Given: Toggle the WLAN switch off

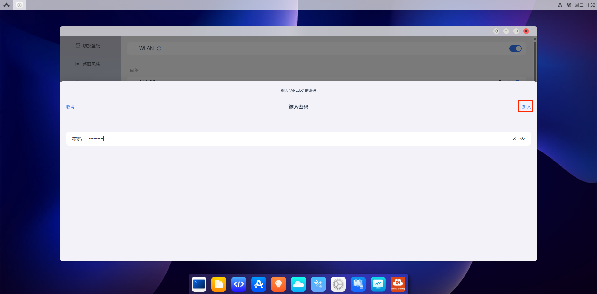Looking at the screenshot, I should coord(515,49).
